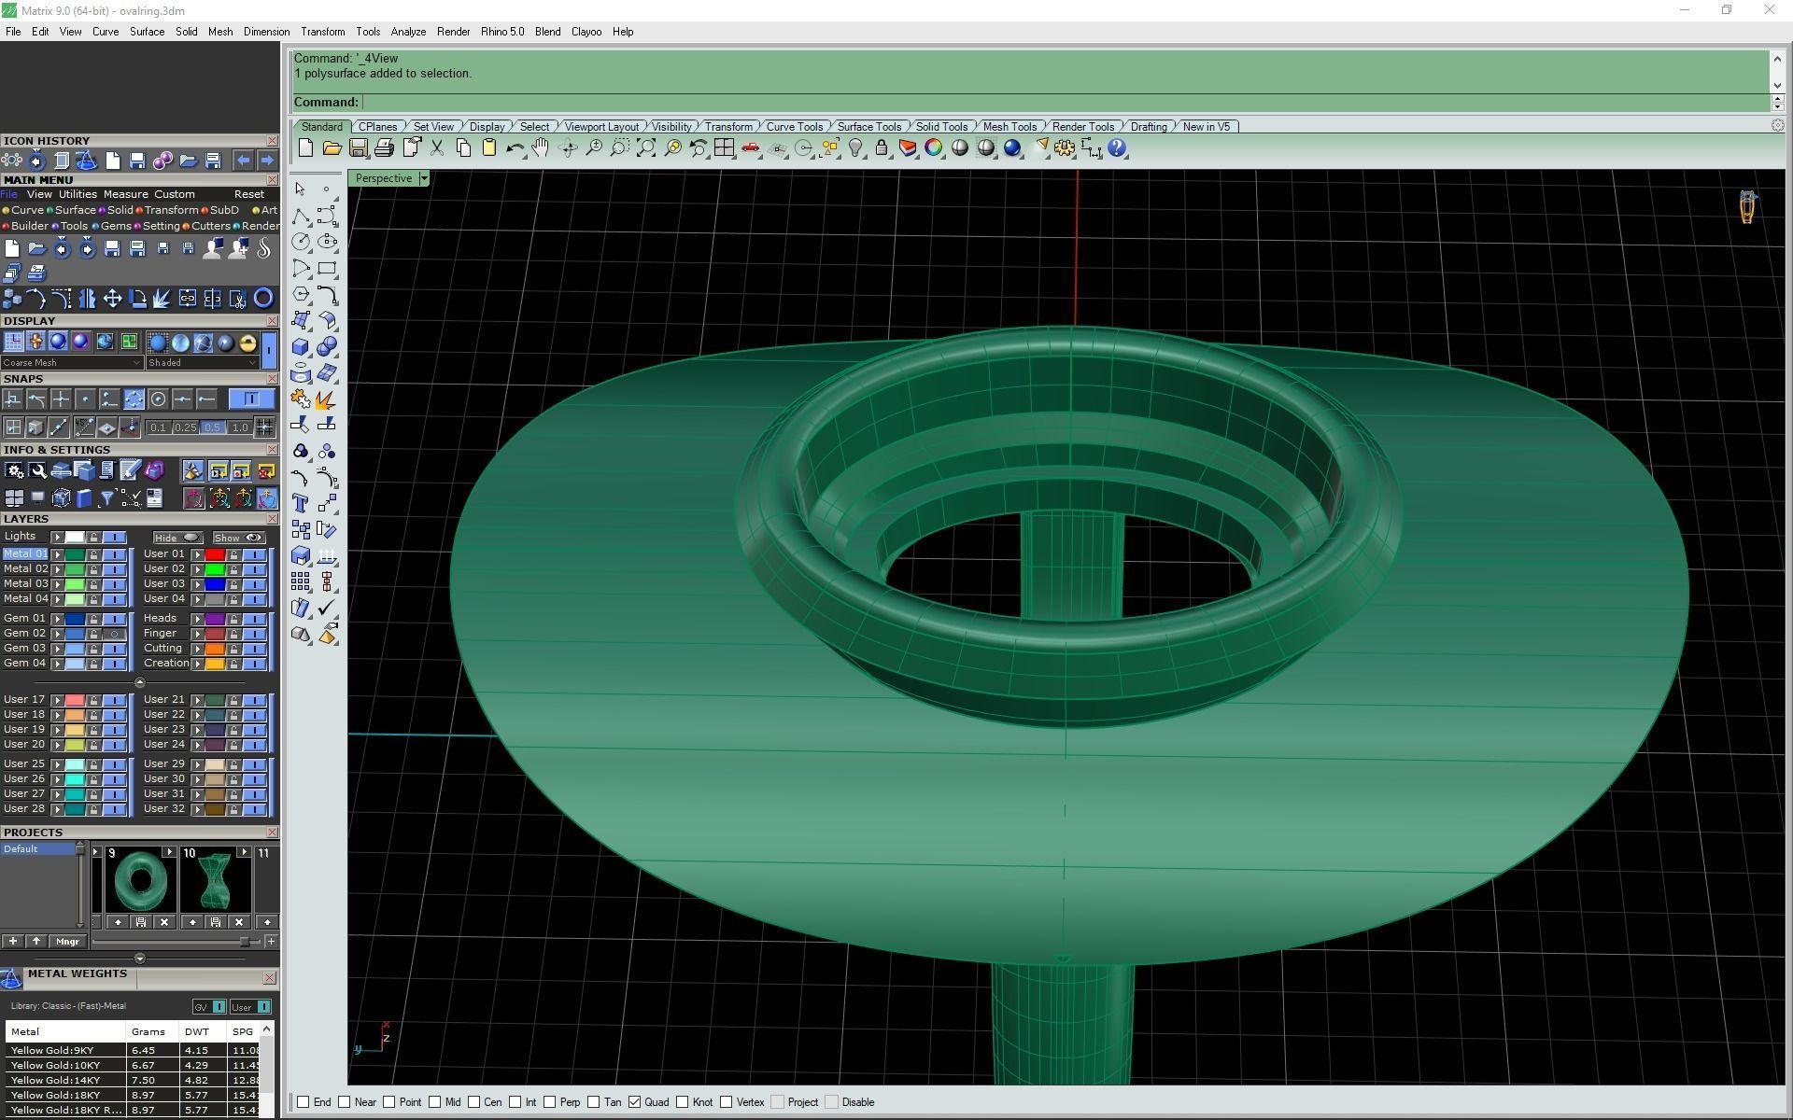The height and width of the screenshot is (1120, 1793).
Task: Expand the Heads layer arrow
Action: [197, 619]
